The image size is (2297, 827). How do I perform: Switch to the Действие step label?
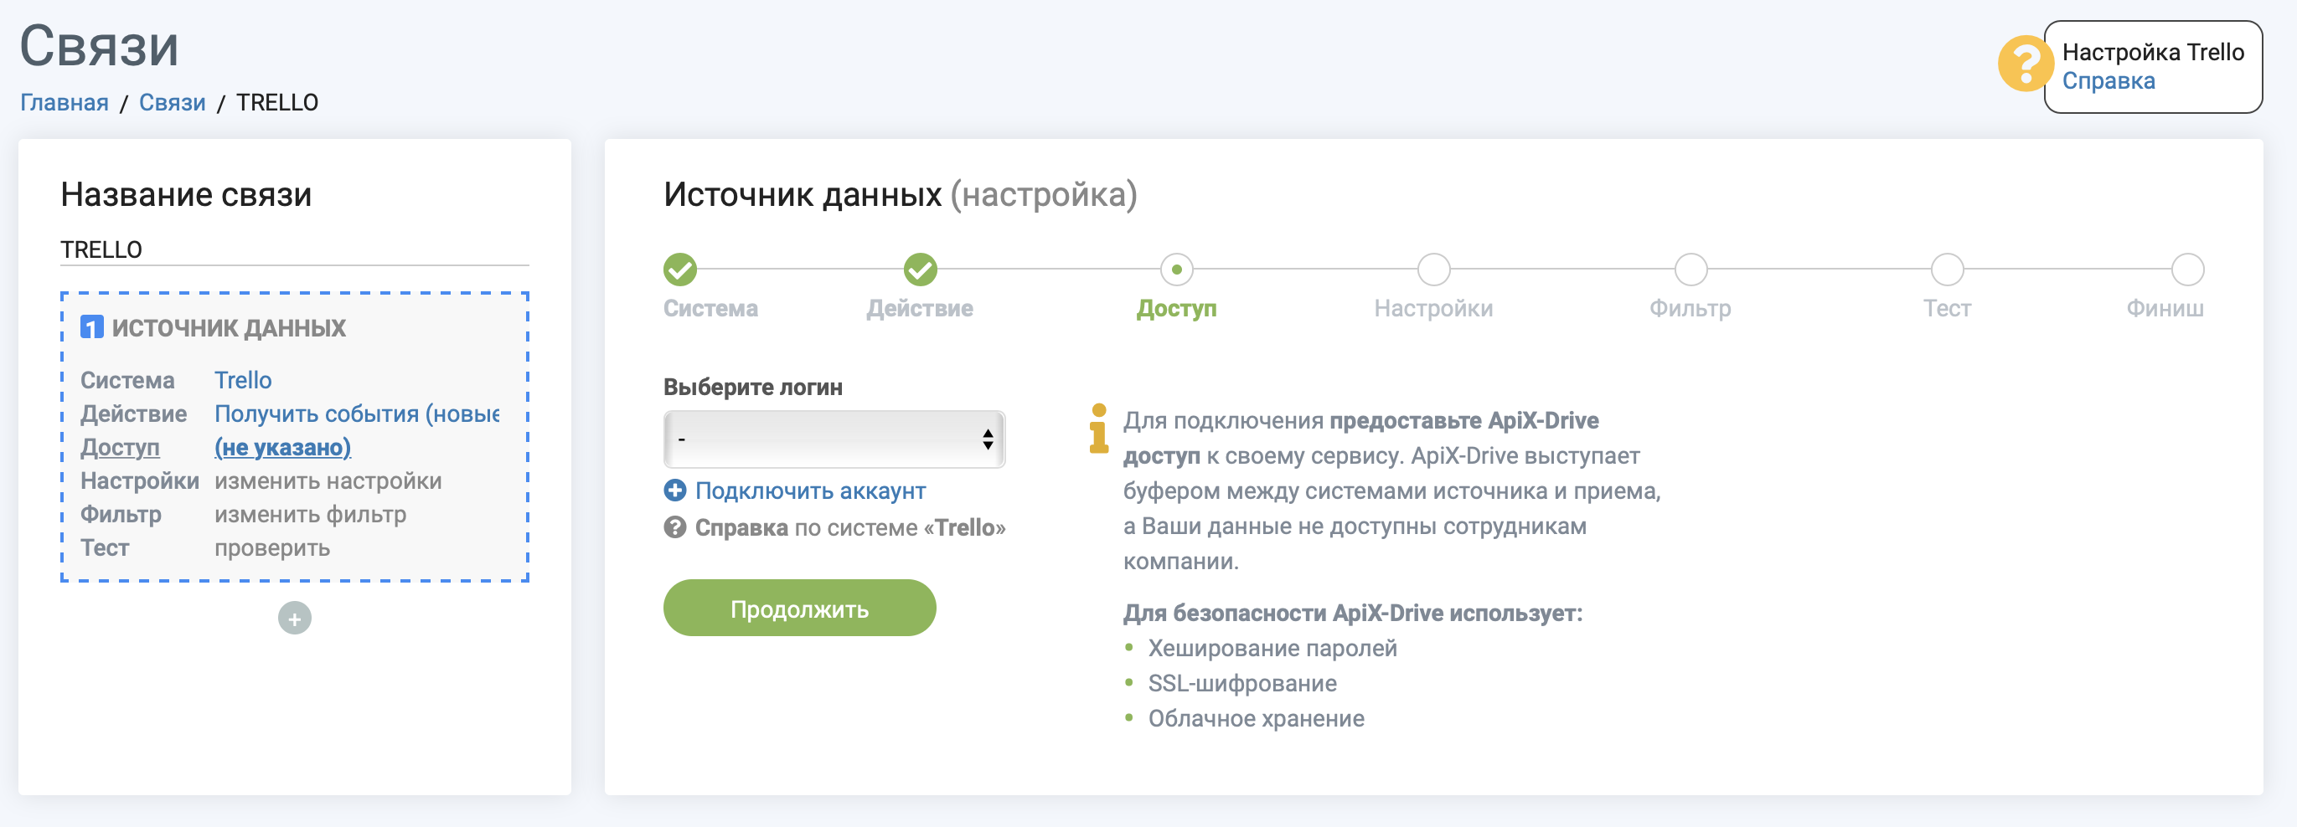[x=919, y=308]
